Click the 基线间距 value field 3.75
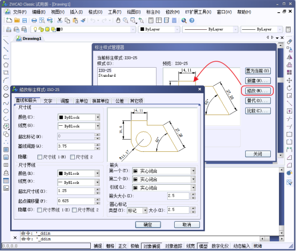The width and height of the screenshot is (296, 251). [x=76, y=147]
